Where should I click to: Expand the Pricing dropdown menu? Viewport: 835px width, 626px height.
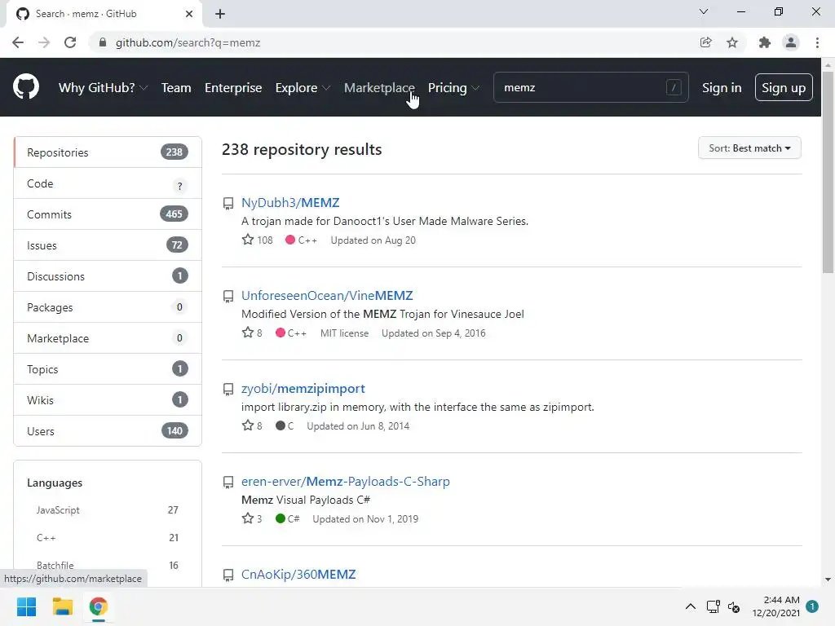(453, 88)
